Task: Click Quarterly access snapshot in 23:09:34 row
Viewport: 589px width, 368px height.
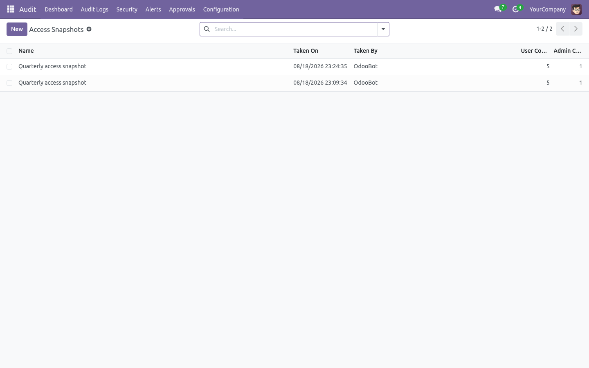Action: tap(52, 83)
